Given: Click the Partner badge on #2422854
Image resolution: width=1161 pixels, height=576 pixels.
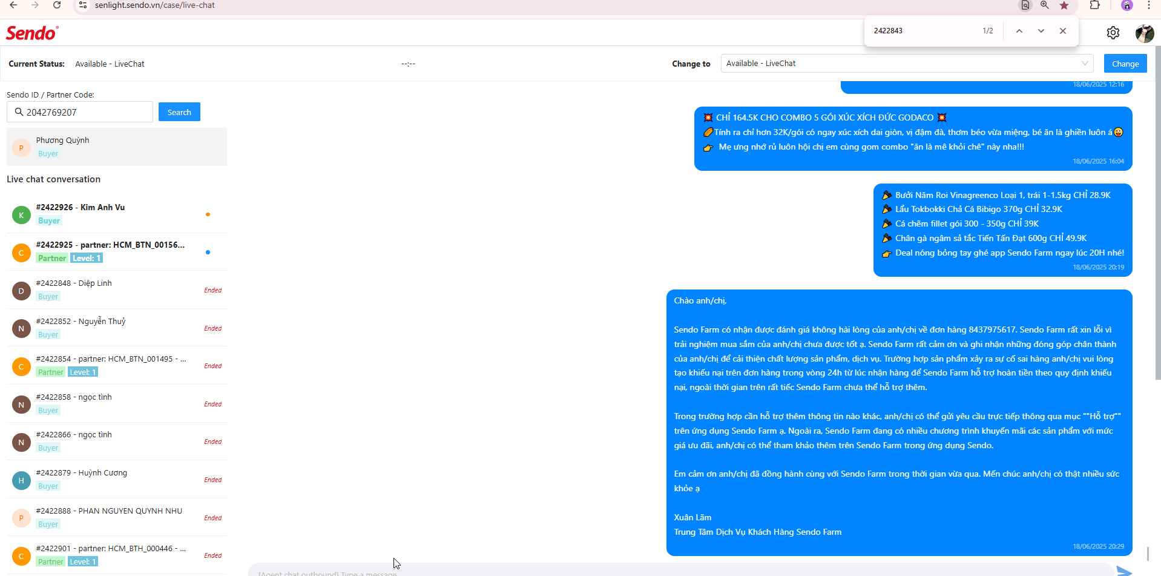Looking at the screenshot, I should (51, 372).
